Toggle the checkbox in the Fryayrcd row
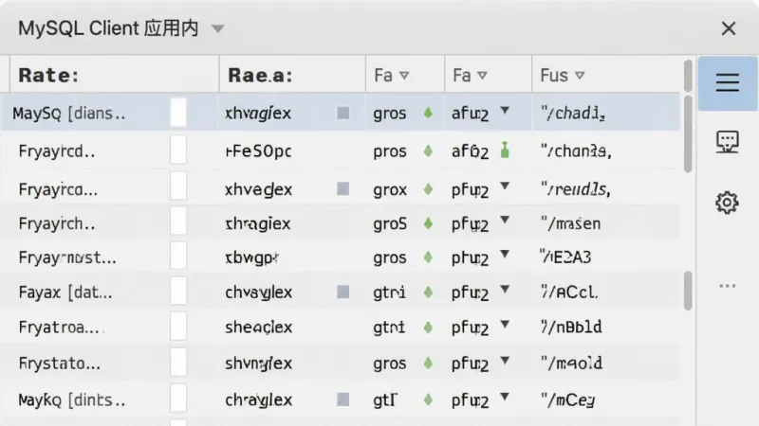Viewport: 759px width, 426px height. (178, 151)
